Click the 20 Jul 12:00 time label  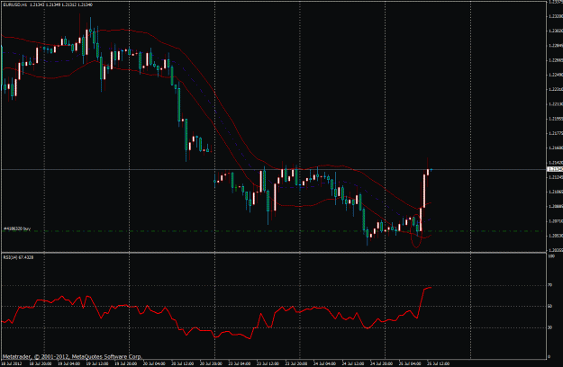click(x=182, y=363)
